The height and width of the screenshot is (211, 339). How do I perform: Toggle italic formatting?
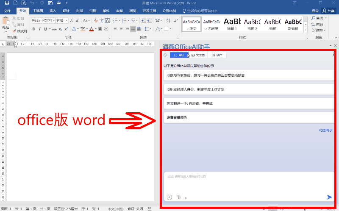pos(39,29)
